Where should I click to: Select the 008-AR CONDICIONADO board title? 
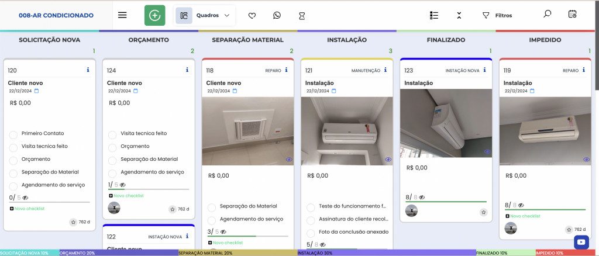[56, 16]
